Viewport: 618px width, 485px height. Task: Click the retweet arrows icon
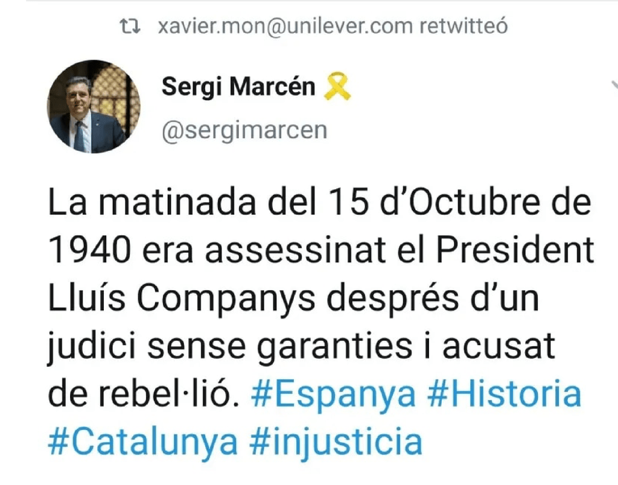point(130,27)
